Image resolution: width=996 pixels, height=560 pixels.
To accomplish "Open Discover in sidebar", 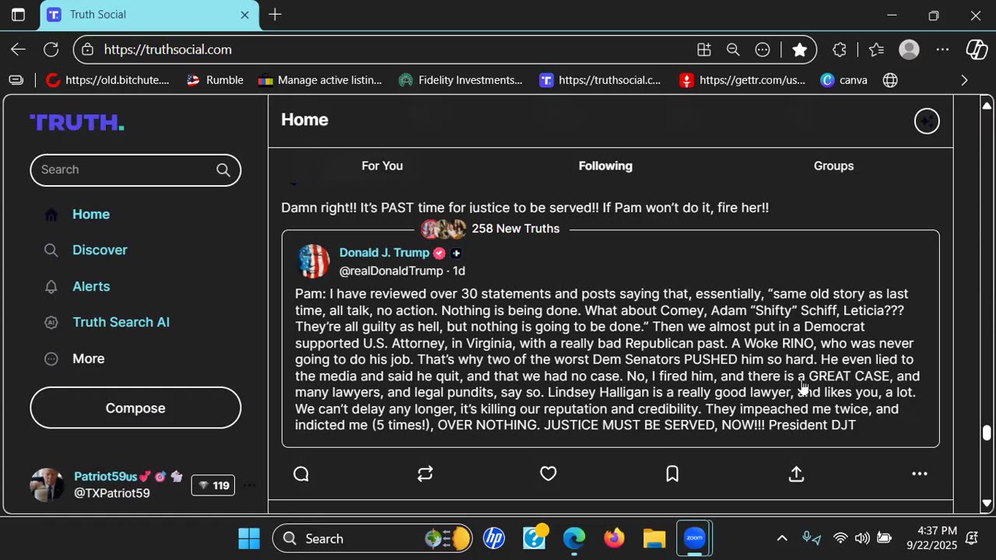I will tap(100, 250).
